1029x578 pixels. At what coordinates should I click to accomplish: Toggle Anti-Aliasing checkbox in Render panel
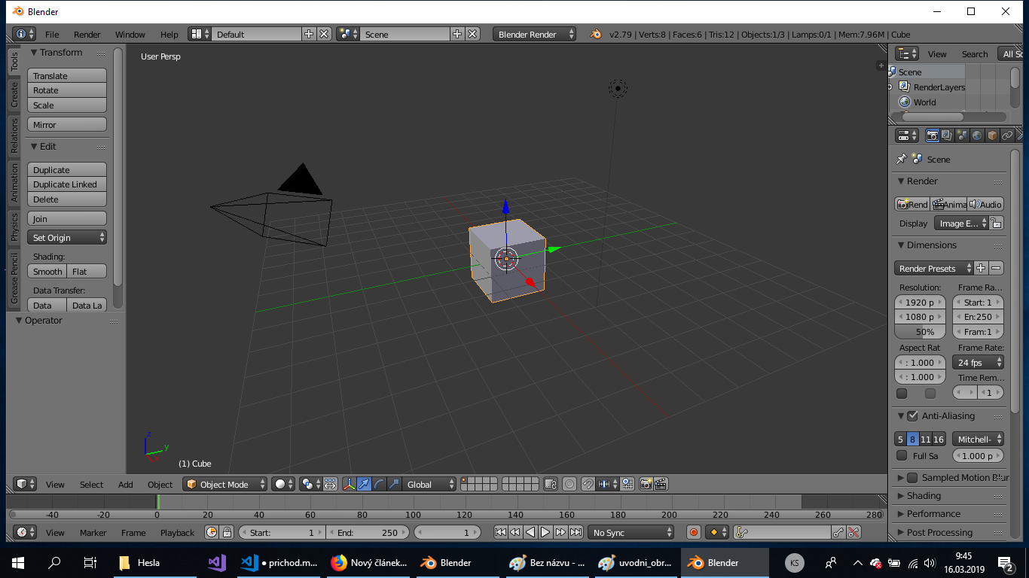click(913, 415)
